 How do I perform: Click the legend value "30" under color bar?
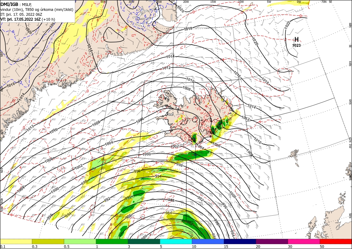pyautogui.click(x=290, y=247)
